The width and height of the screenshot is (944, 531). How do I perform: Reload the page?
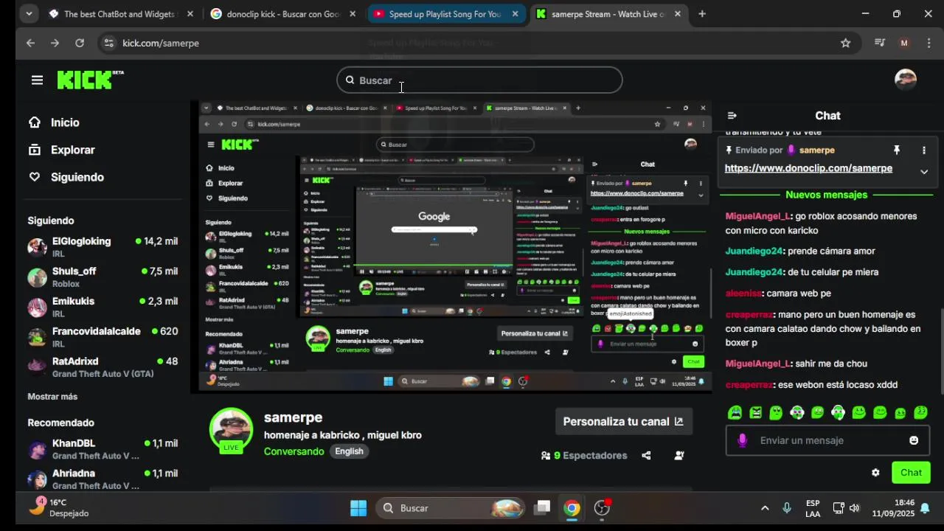pyautogui.click(x=80, y=43)
